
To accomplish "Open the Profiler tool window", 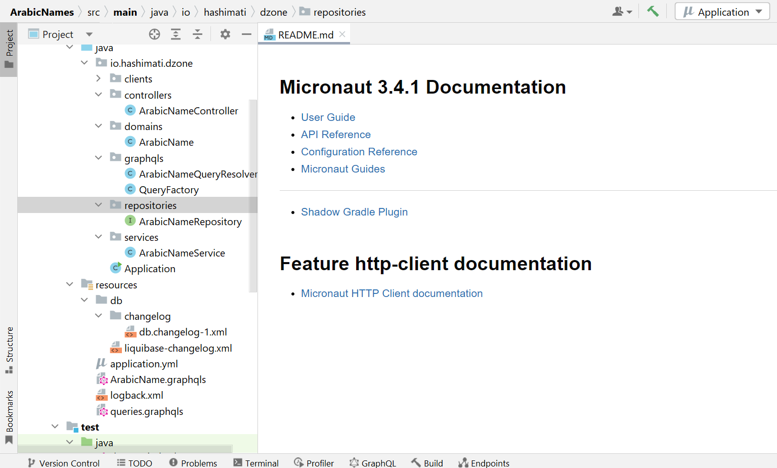I will 314,463.
